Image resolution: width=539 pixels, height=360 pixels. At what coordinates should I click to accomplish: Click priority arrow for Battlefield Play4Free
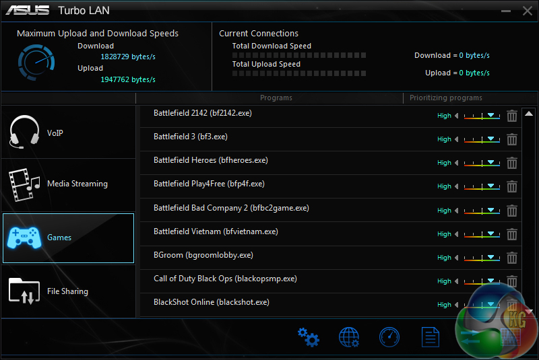[x=457, y=186]
